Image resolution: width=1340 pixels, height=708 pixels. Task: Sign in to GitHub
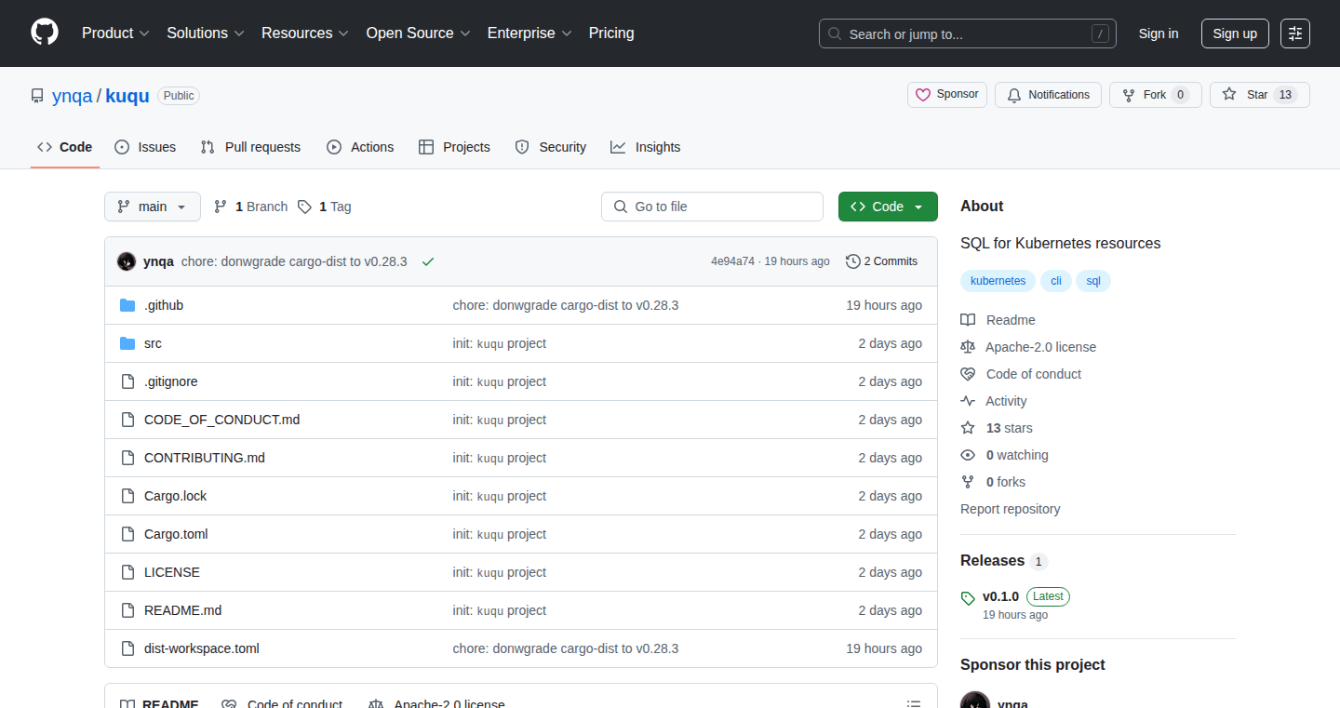1159,33
